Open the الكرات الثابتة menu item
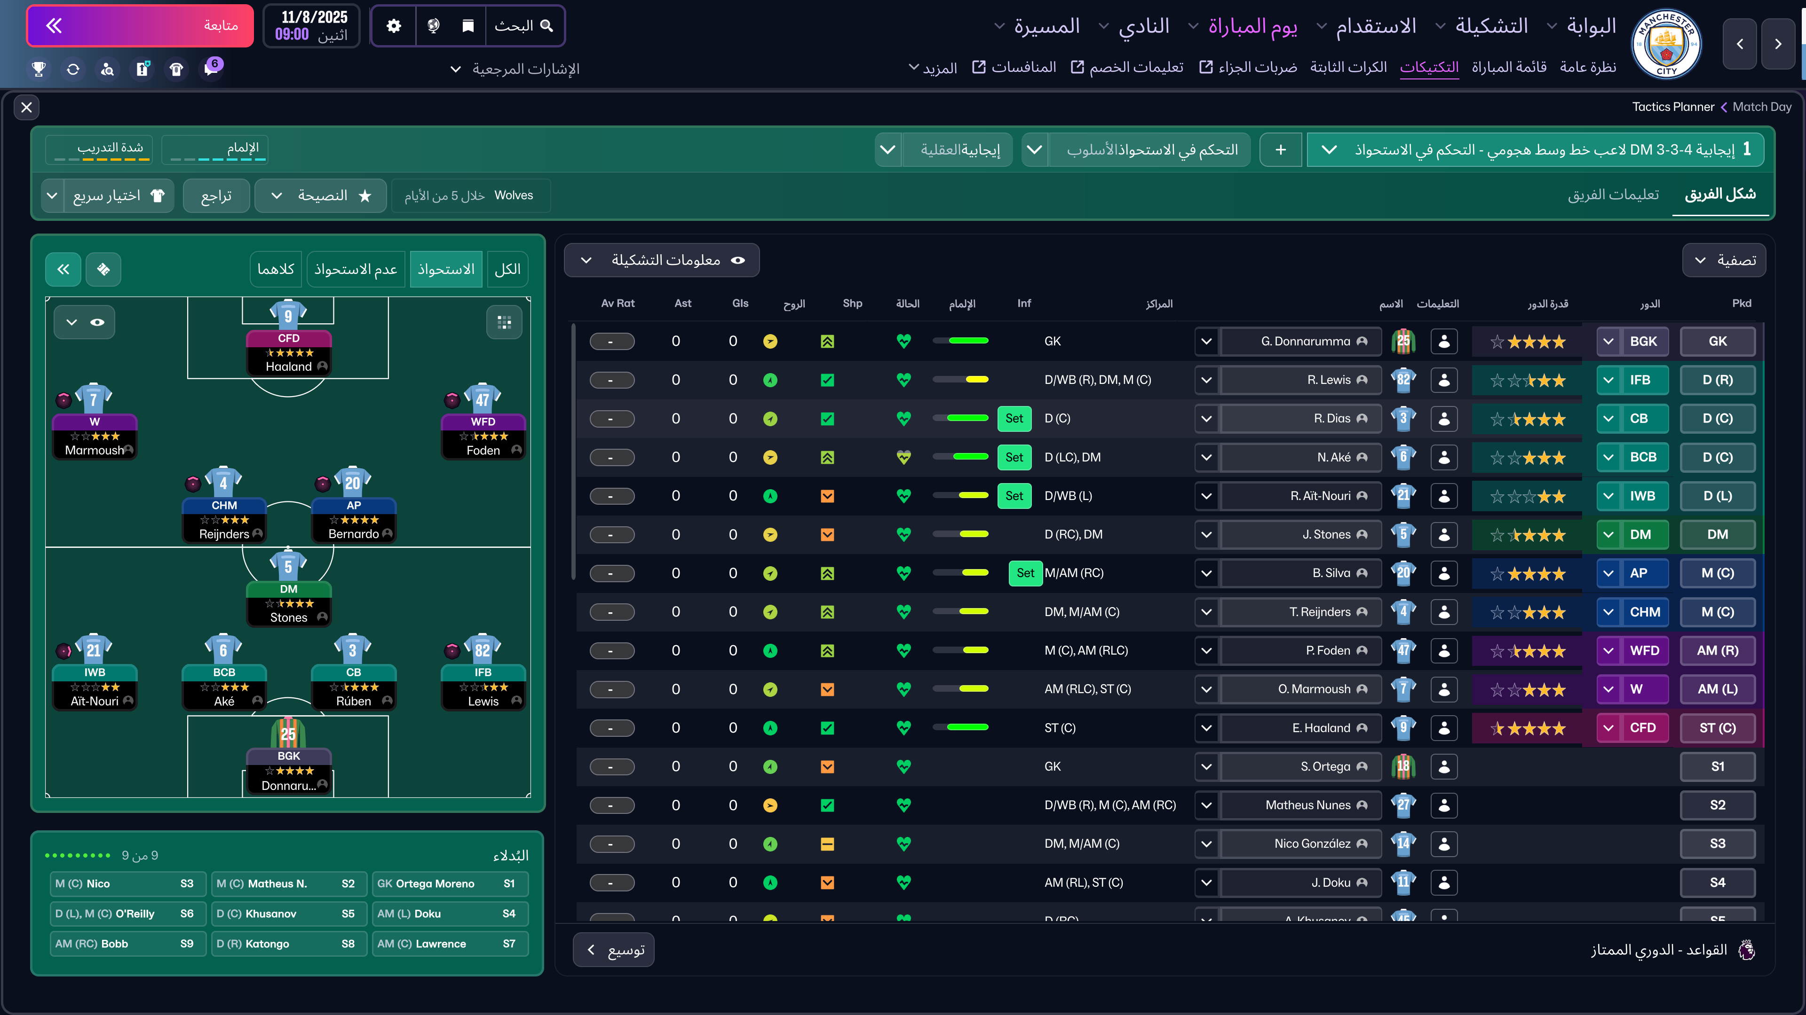Viewport: 1806px width, 1015px height. pyautogui.click(x=1348, y=67)
